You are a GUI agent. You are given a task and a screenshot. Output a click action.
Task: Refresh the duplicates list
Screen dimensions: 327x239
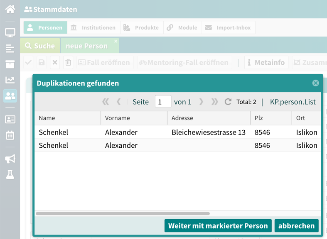coord(228,102)
